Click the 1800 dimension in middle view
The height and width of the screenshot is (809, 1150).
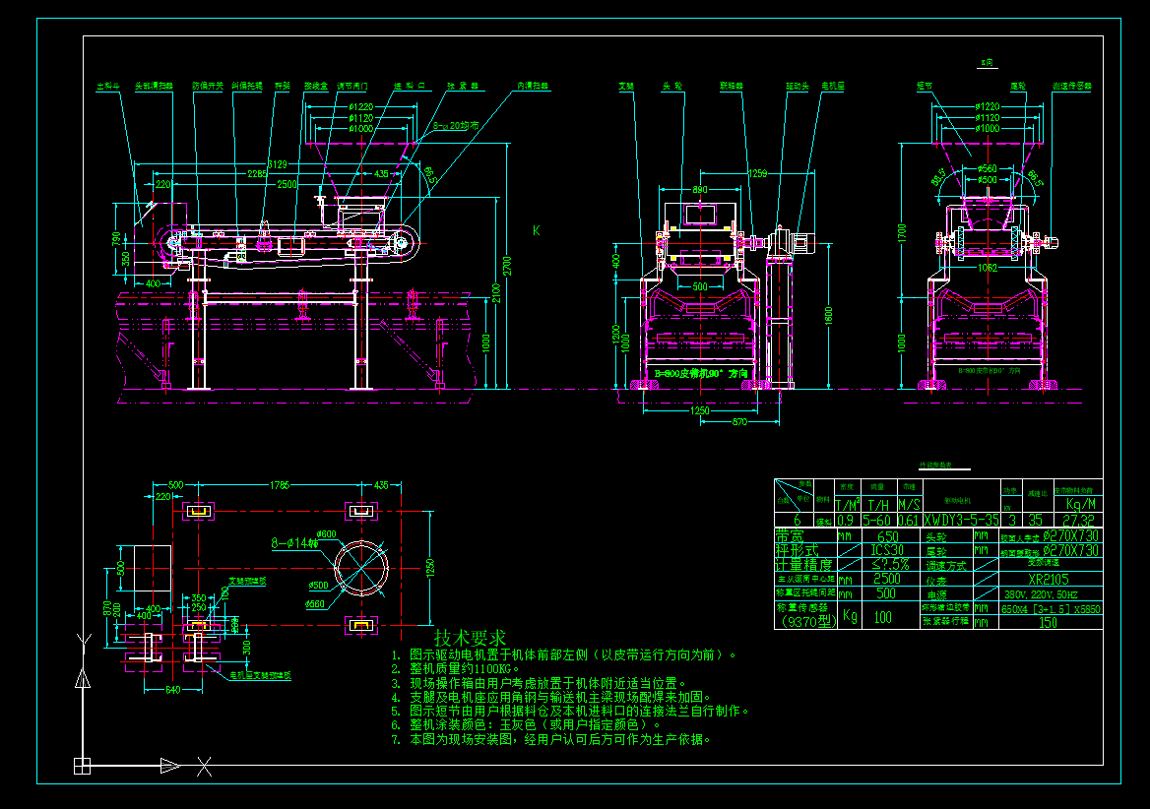point(829,315)
